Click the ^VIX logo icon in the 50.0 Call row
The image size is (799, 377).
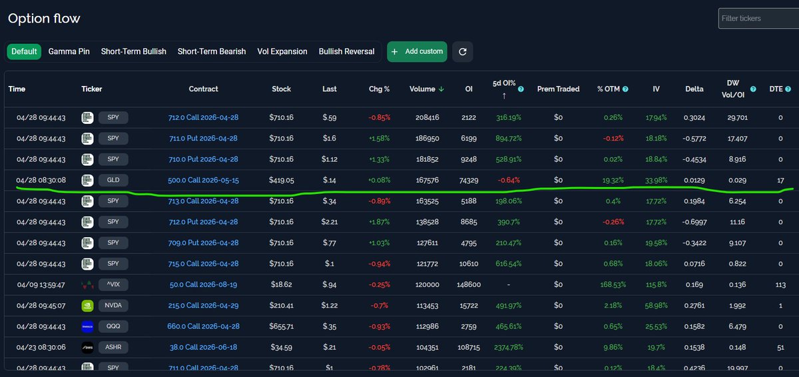click(x=87, y=285)
